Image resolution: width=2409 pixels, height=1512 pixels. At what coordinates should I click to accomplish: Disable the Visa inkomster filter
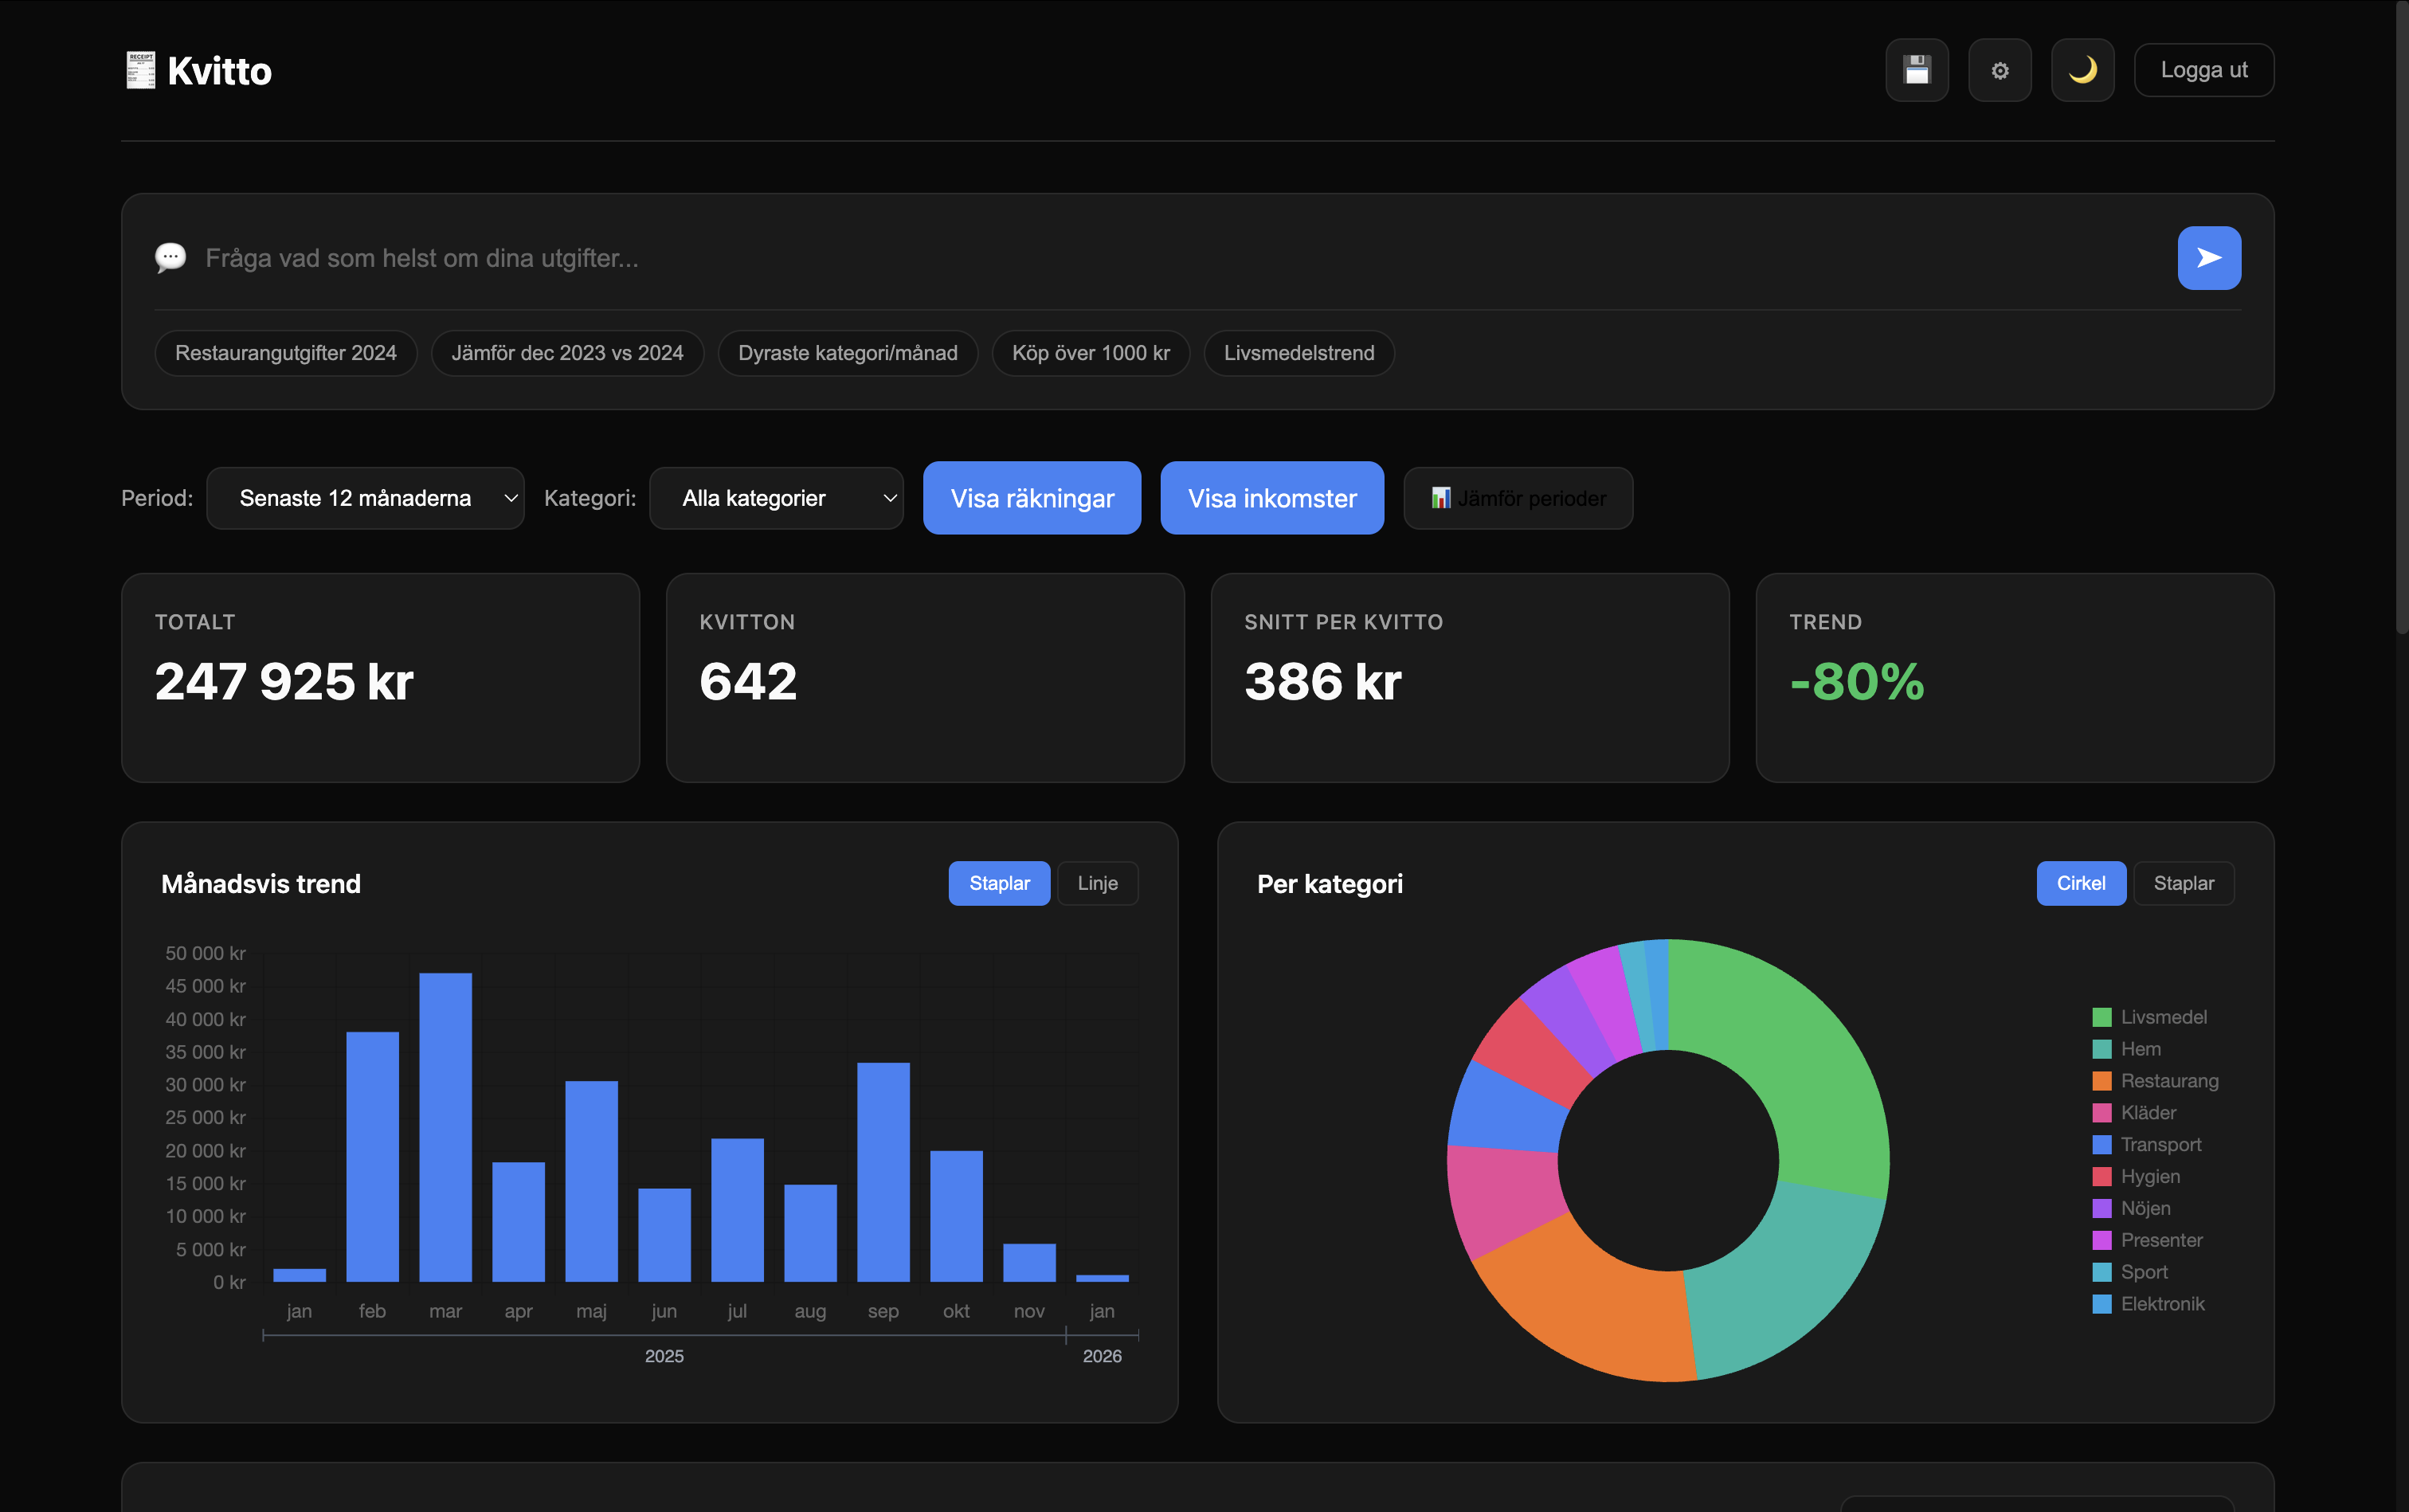1271,497
